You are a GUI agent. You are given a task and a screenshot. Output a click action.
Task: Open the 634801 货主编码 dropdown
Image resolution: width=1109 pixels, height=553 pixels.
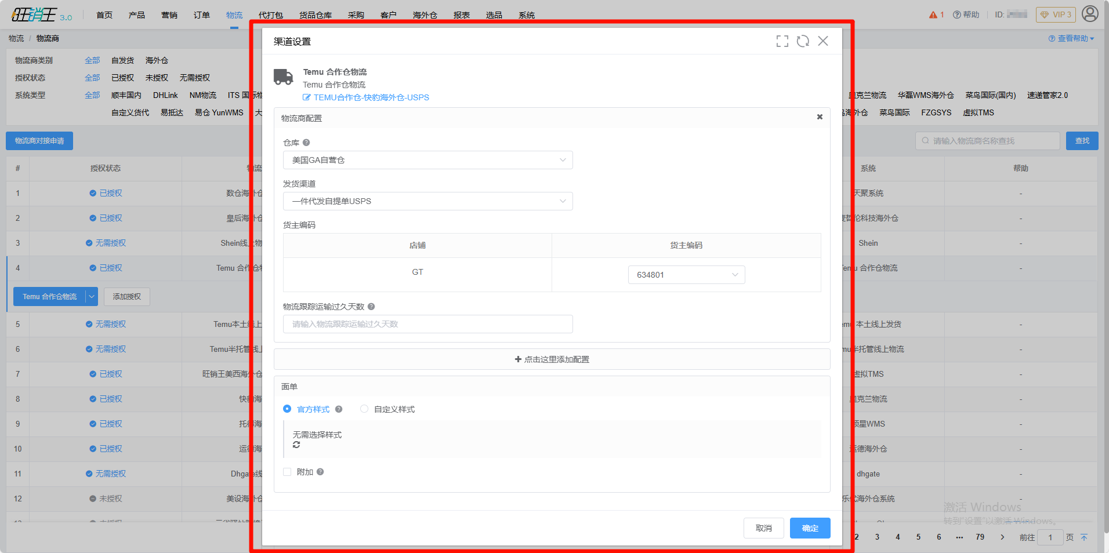[686, 275]
